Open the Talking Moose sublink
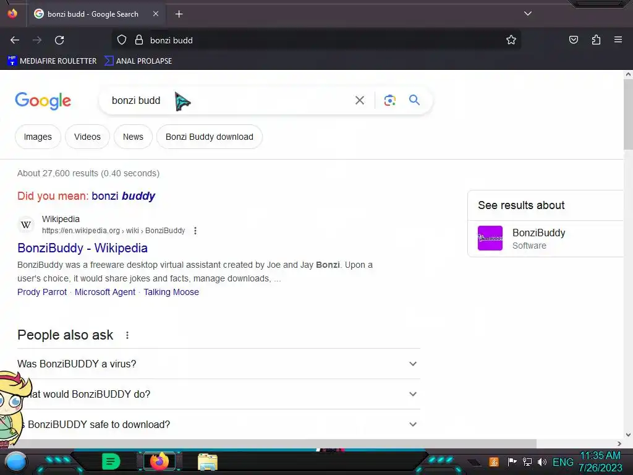Image resolution: width=633 pixels, height=475 pixels. 171,292
